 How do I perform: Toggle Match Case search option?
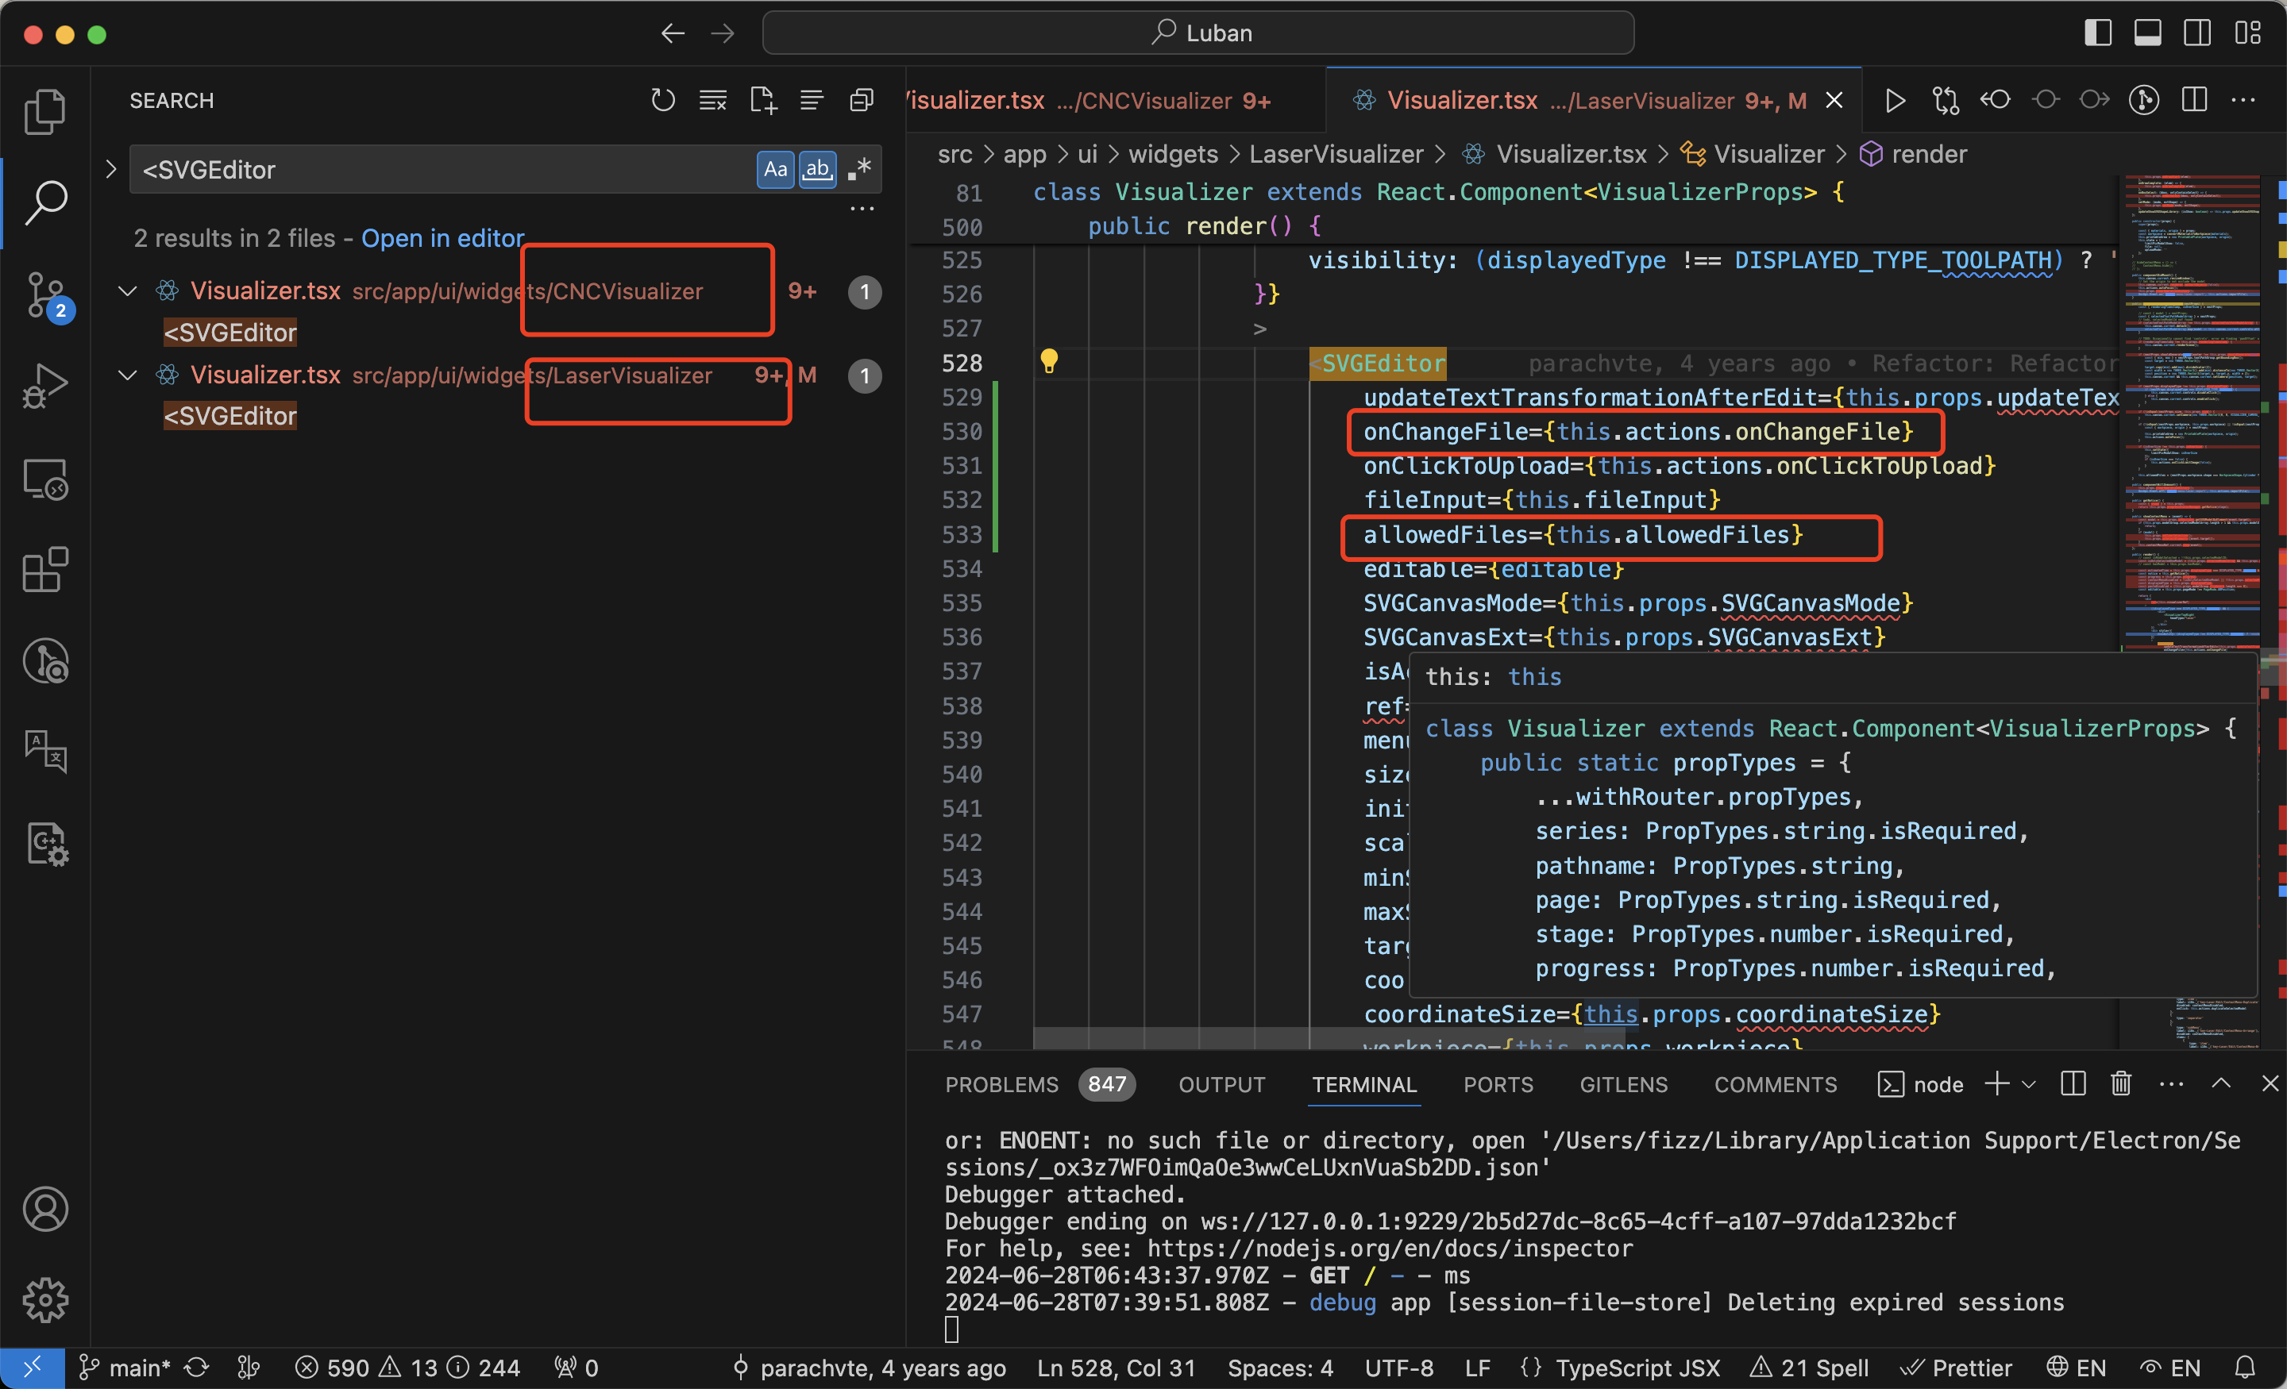[775, 169]
